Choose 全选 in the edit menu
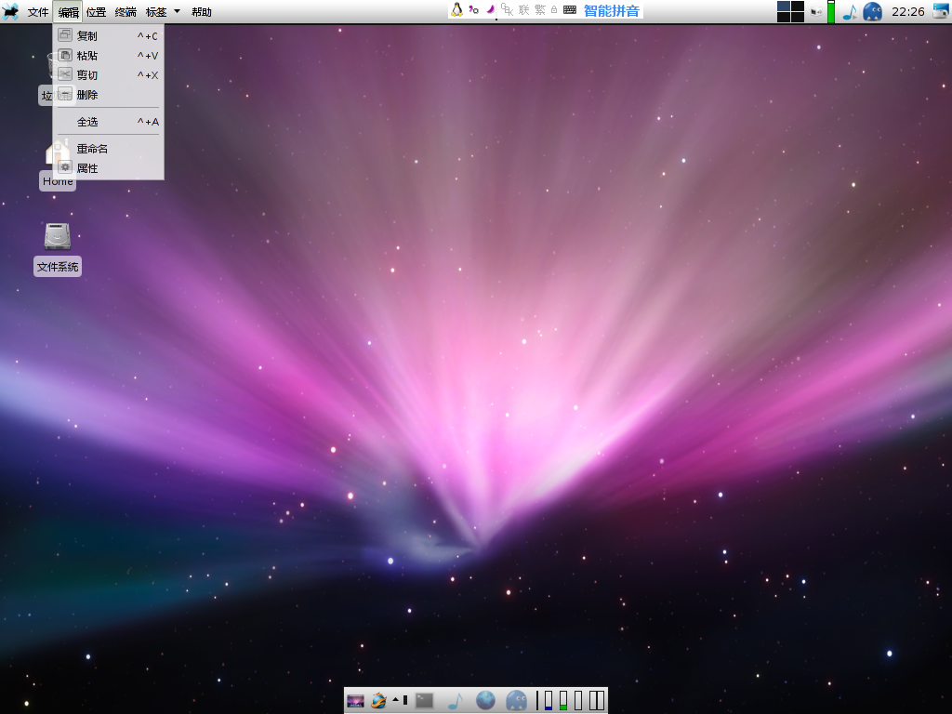952x714 pixels. [x=108, y=122]
